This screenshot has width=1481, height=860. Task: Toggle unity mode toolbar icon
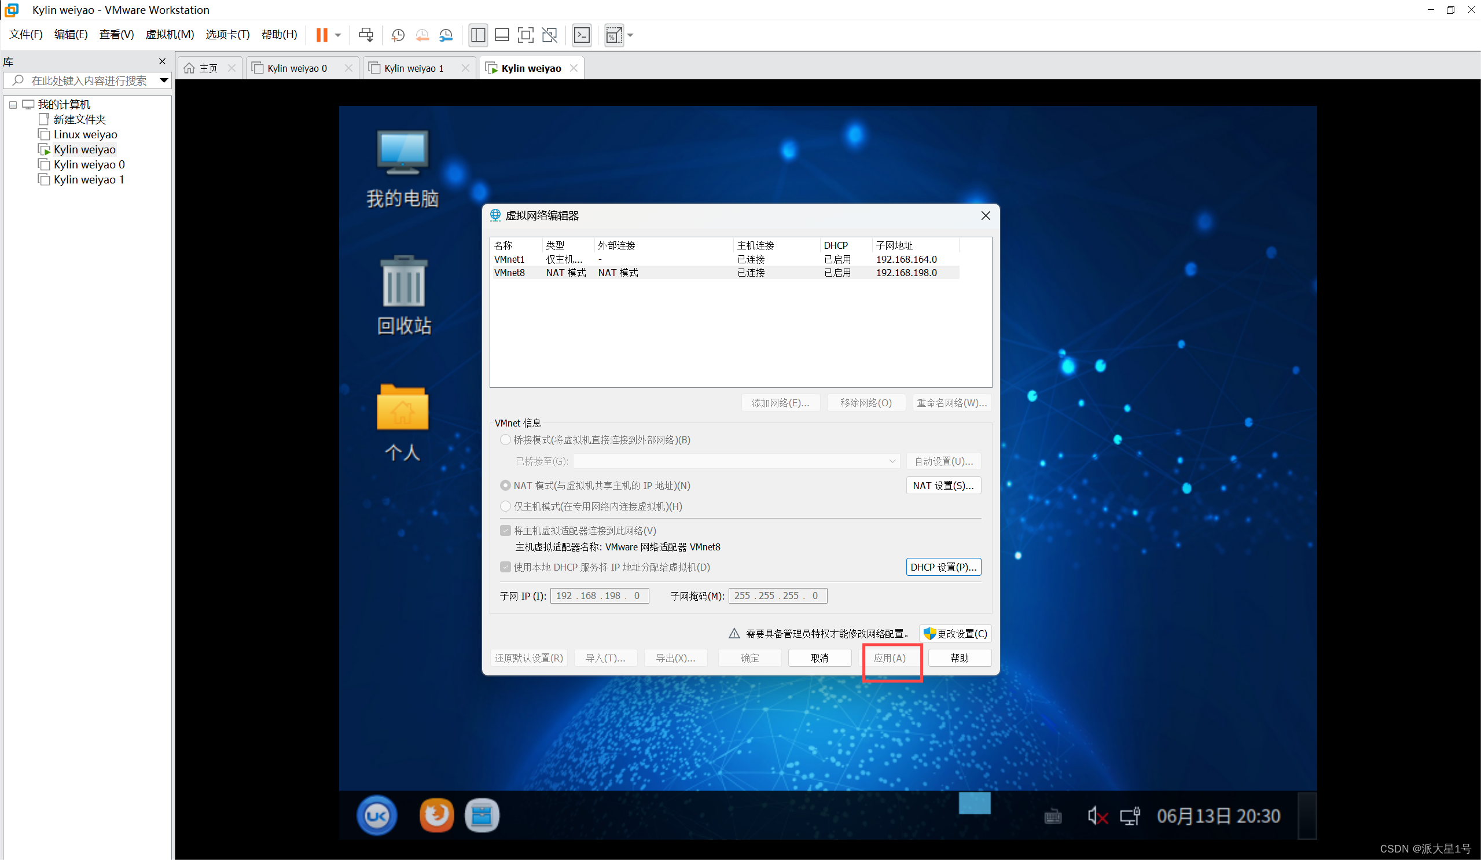pos(549,35)
